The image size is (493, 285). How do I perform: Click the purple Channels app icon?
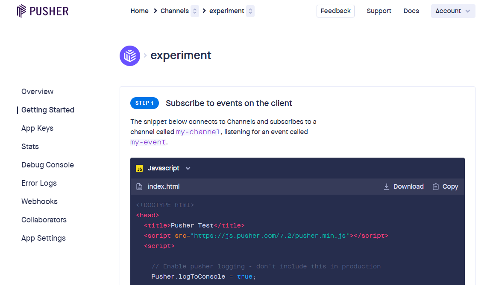pos(130,56)
